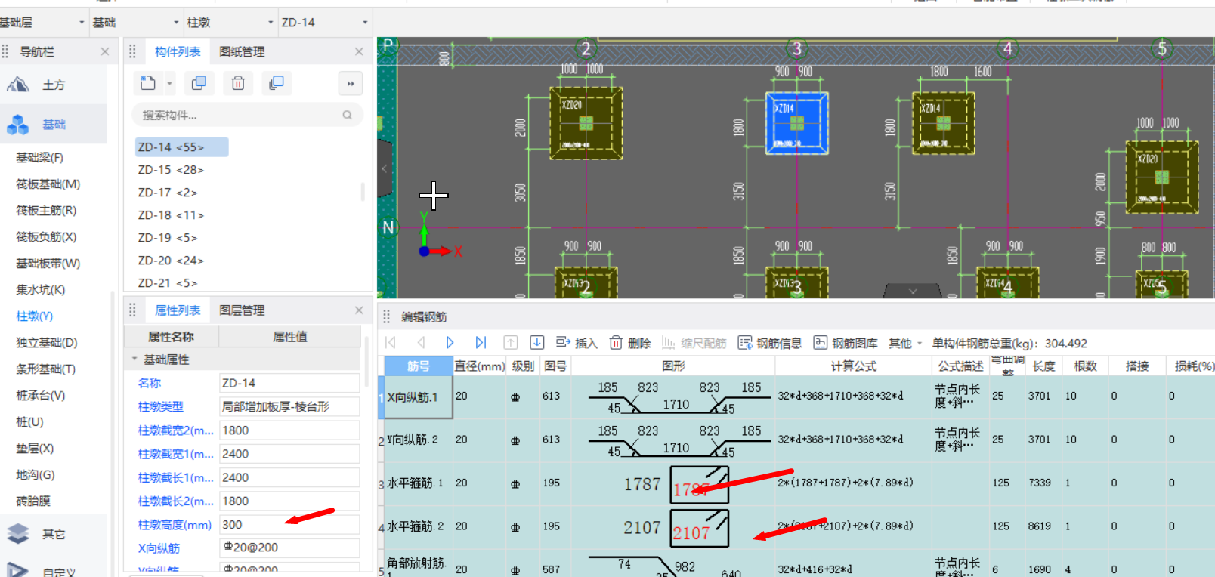The height and width of the screenshot is (577, 1215).
Task: Collapse the 基础属性 property group
Action: 134,359
